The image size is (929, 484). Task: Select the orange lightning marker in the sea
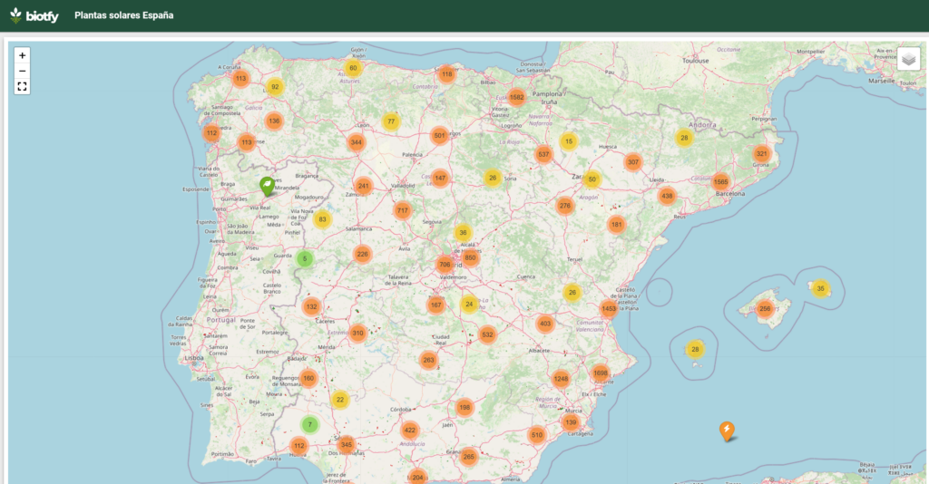[x=727, y=431]
